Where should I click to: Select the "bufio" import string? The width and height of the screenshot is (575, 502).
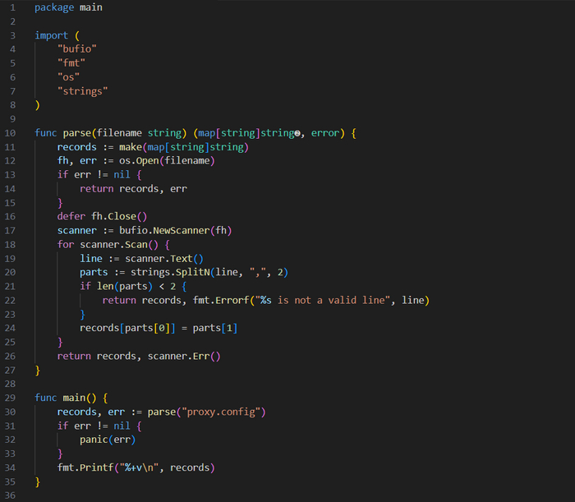(77, 49)
